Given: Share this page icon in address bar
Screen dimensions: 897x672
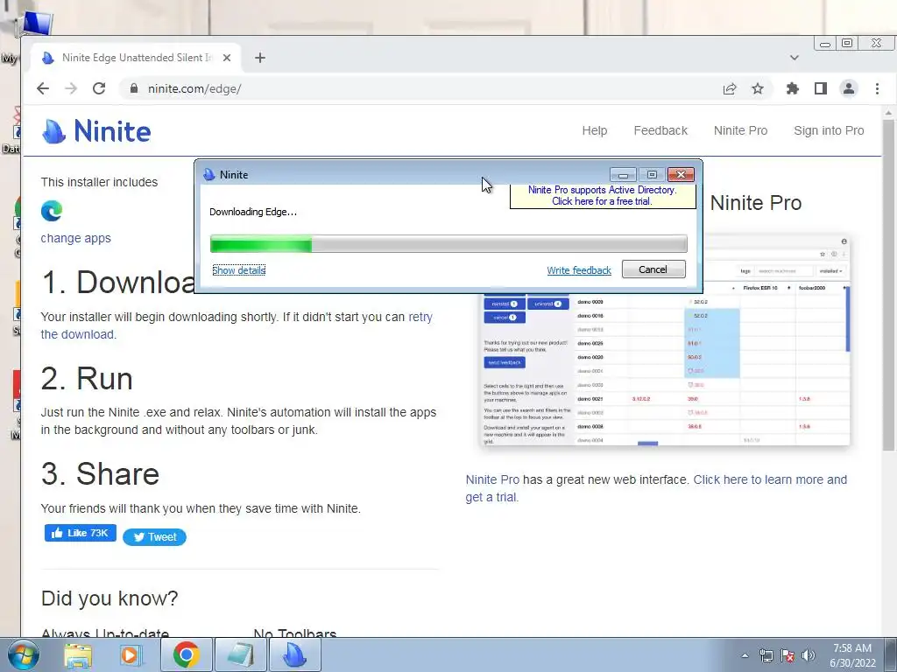Looking at the screenshot, I should (x=730, y=88).
